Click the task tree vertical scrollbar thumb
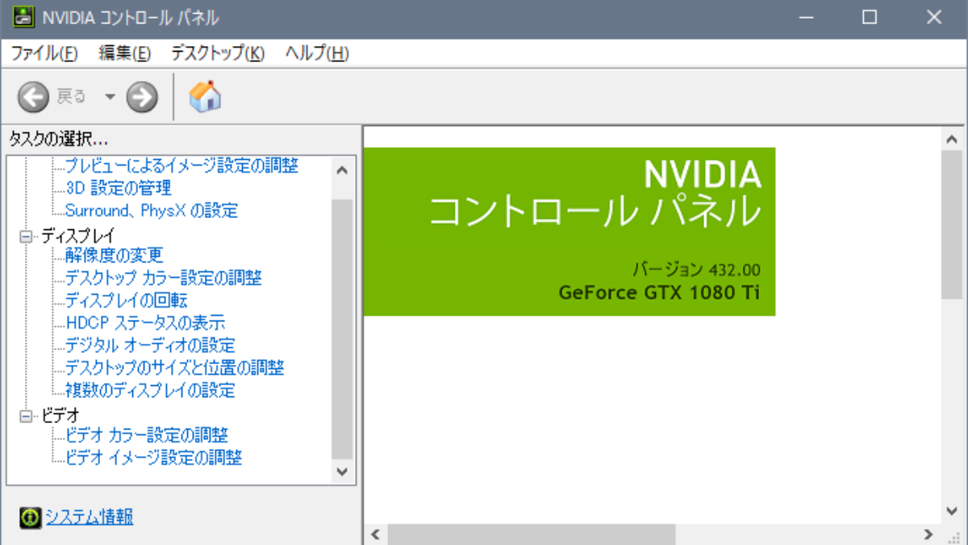The height and width of the screenshot is (545, 968). 342,329
